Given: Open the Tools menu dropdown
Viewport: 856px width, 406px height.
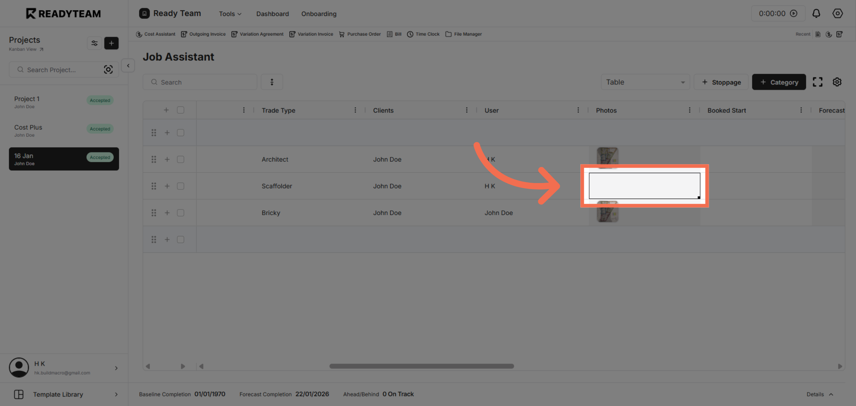Looking at the screenshot, I should point(230,14).
